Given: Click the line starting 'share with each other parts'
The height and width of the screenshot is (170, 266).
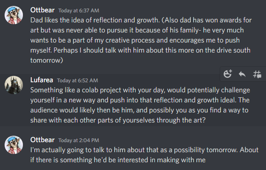Looking at the screenshot, I should pyautogui.click(x=118, y=120).
